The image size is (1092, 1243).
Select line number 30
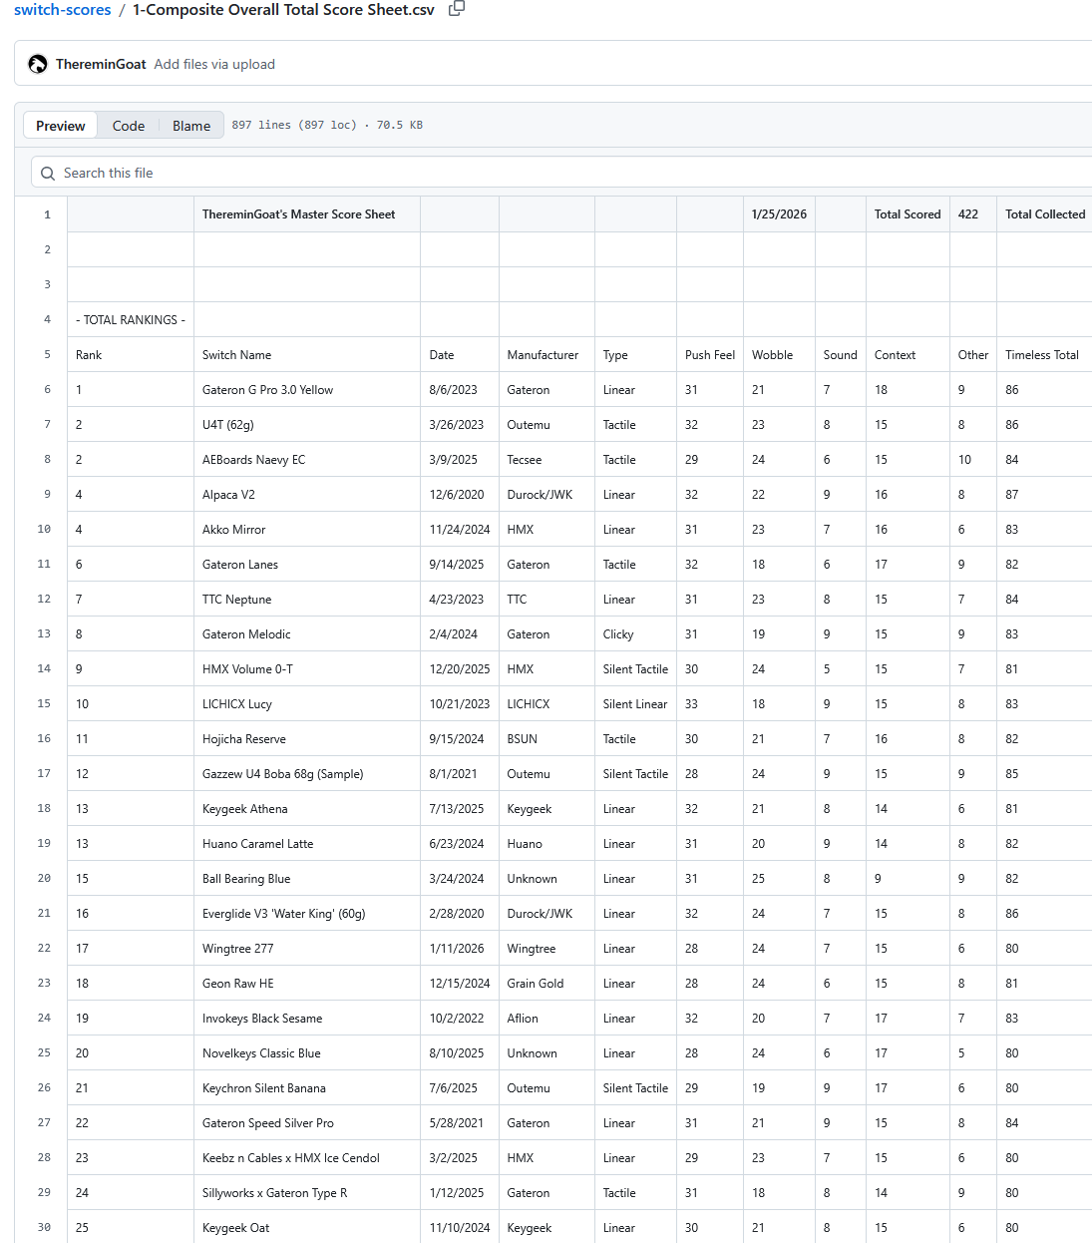(44, 1227)
